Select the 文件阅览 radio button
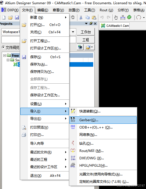The image size is (146, 189). tap(3, 47)
